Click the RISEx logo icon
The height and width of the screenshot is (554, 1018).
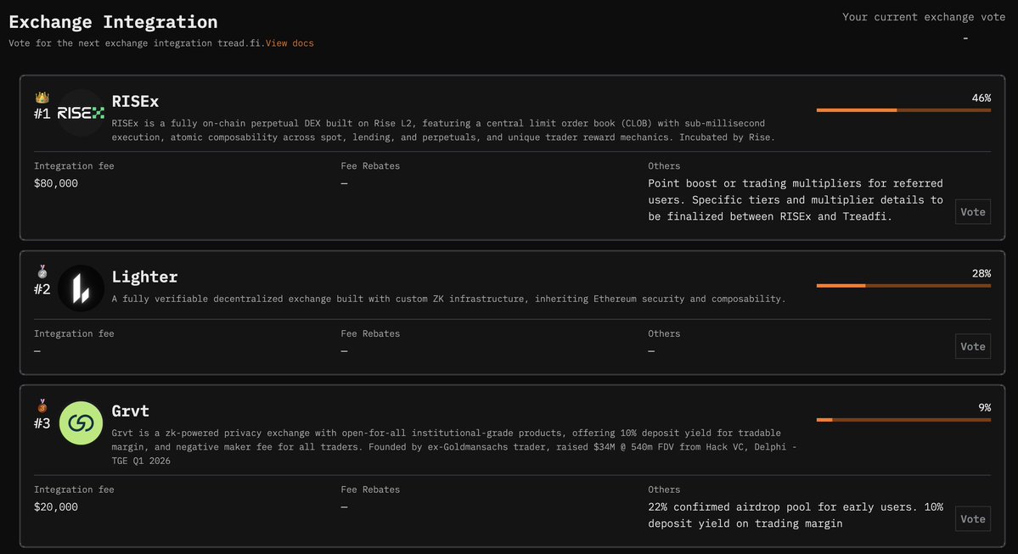tap(81, 113)
